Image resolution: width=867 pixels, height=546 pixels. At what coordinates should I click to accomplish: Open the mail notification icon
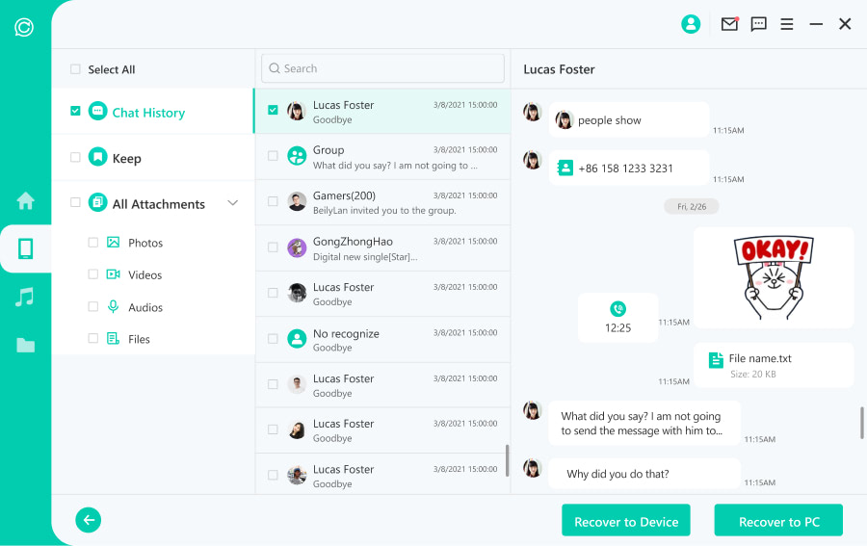point(729,24)
